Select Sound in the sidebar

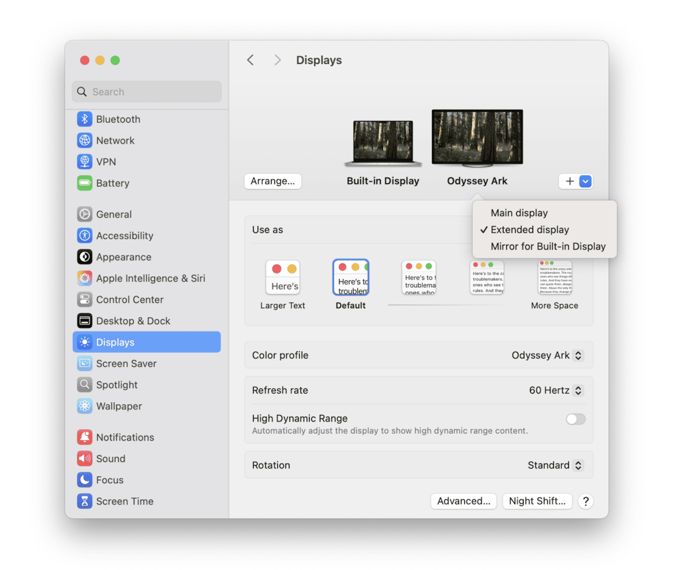point(110,458)
